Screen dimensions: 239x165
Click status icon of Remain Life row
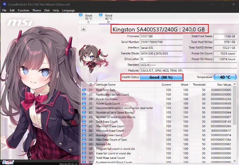[84, 144]
